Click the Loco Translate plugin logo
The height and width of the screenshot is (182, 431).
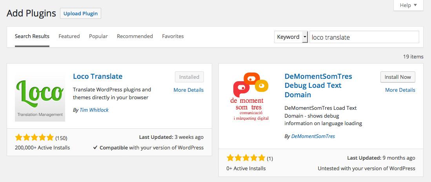[x=40, y=97]
